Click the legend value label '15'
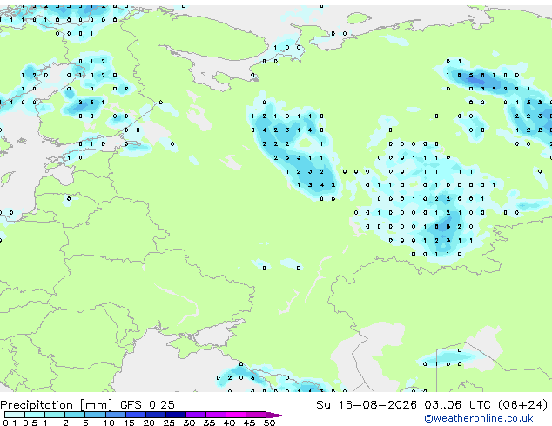Image resolution: width=552 pixels, height=426 pixels. (x=129, y=423)
